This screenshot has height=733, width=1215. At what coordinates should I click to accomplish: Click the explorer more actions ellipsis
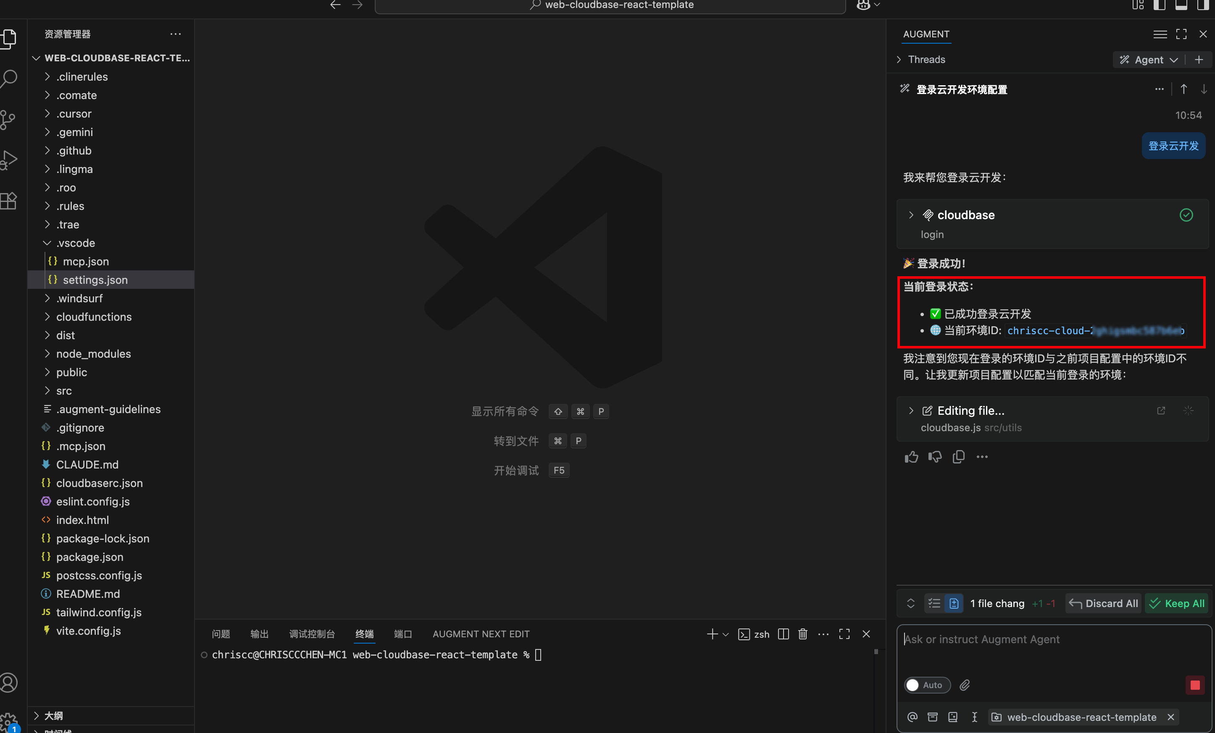(x=176, y=34)
